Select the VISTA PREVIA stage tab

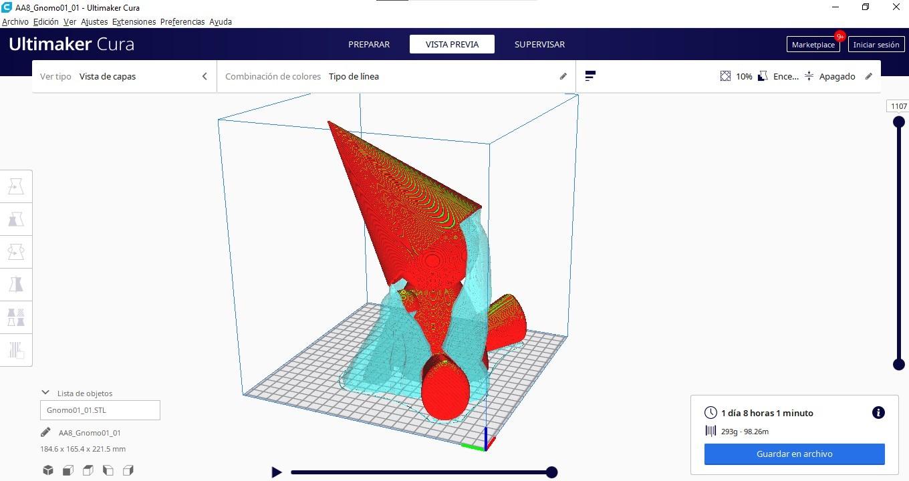(x=452, y=44)
